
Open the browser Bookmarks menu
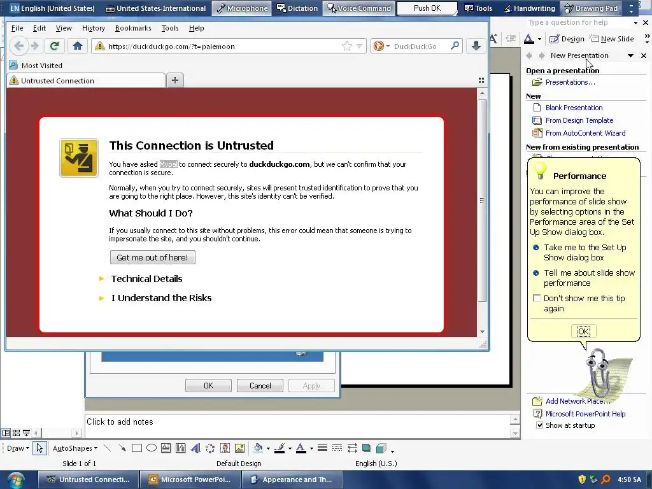tap(133, 28)
